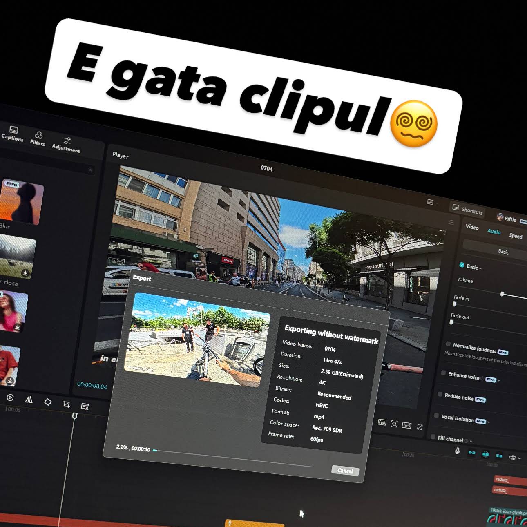Select the Basic sub-tab bar
Image resolution: width=527 pixels, height=527 pixels.
pyautogui.click(x=495, y=250)
